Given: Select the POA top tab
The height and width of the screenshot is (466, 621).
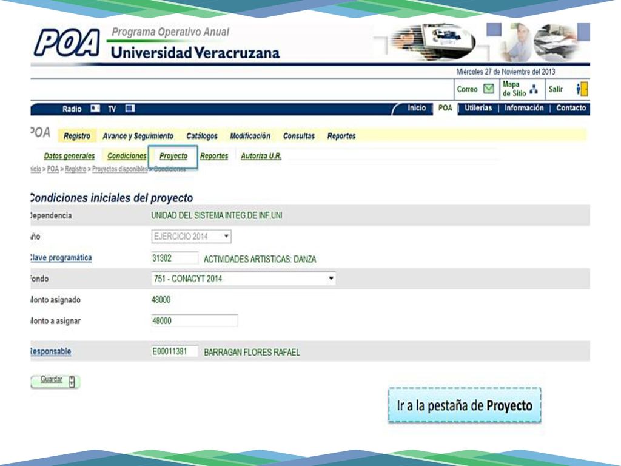Looking at the screenshot, I should pos(445,108).
